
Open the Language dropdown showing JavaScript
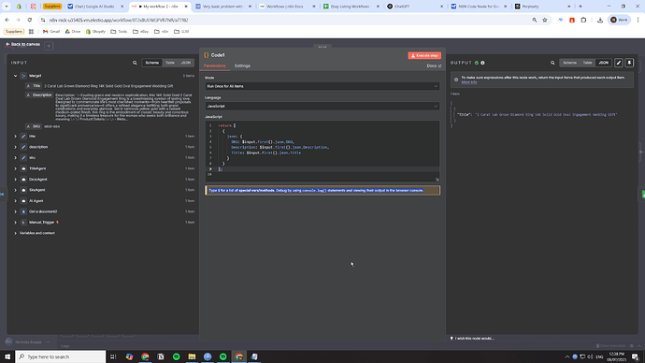point(322,106)
